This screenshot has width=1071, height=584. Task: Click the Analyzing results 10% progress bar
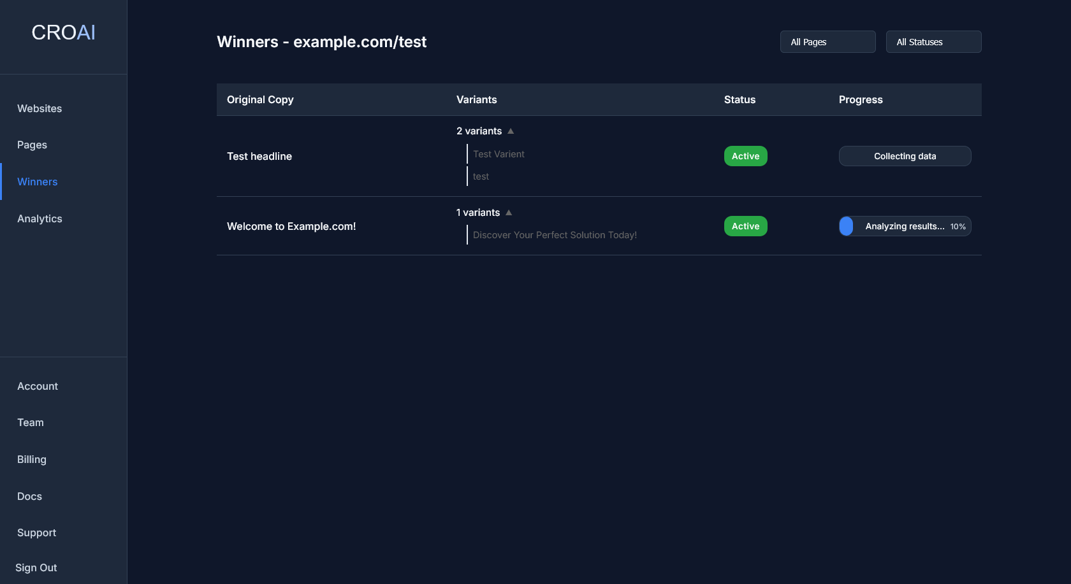(x=905, y=225)
